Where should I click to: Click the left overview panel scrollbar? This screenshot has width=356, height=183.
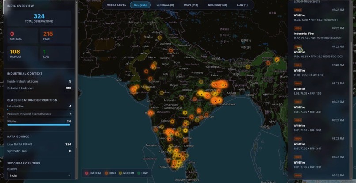coord(76,75)
